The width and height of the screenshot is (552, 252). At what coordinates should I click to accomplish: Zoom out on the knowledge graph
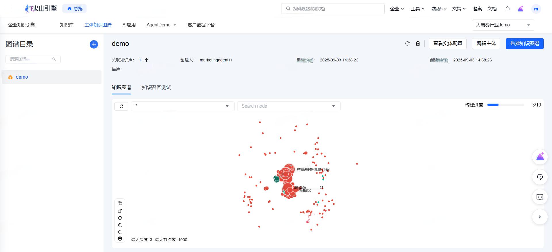click(120, 232)
